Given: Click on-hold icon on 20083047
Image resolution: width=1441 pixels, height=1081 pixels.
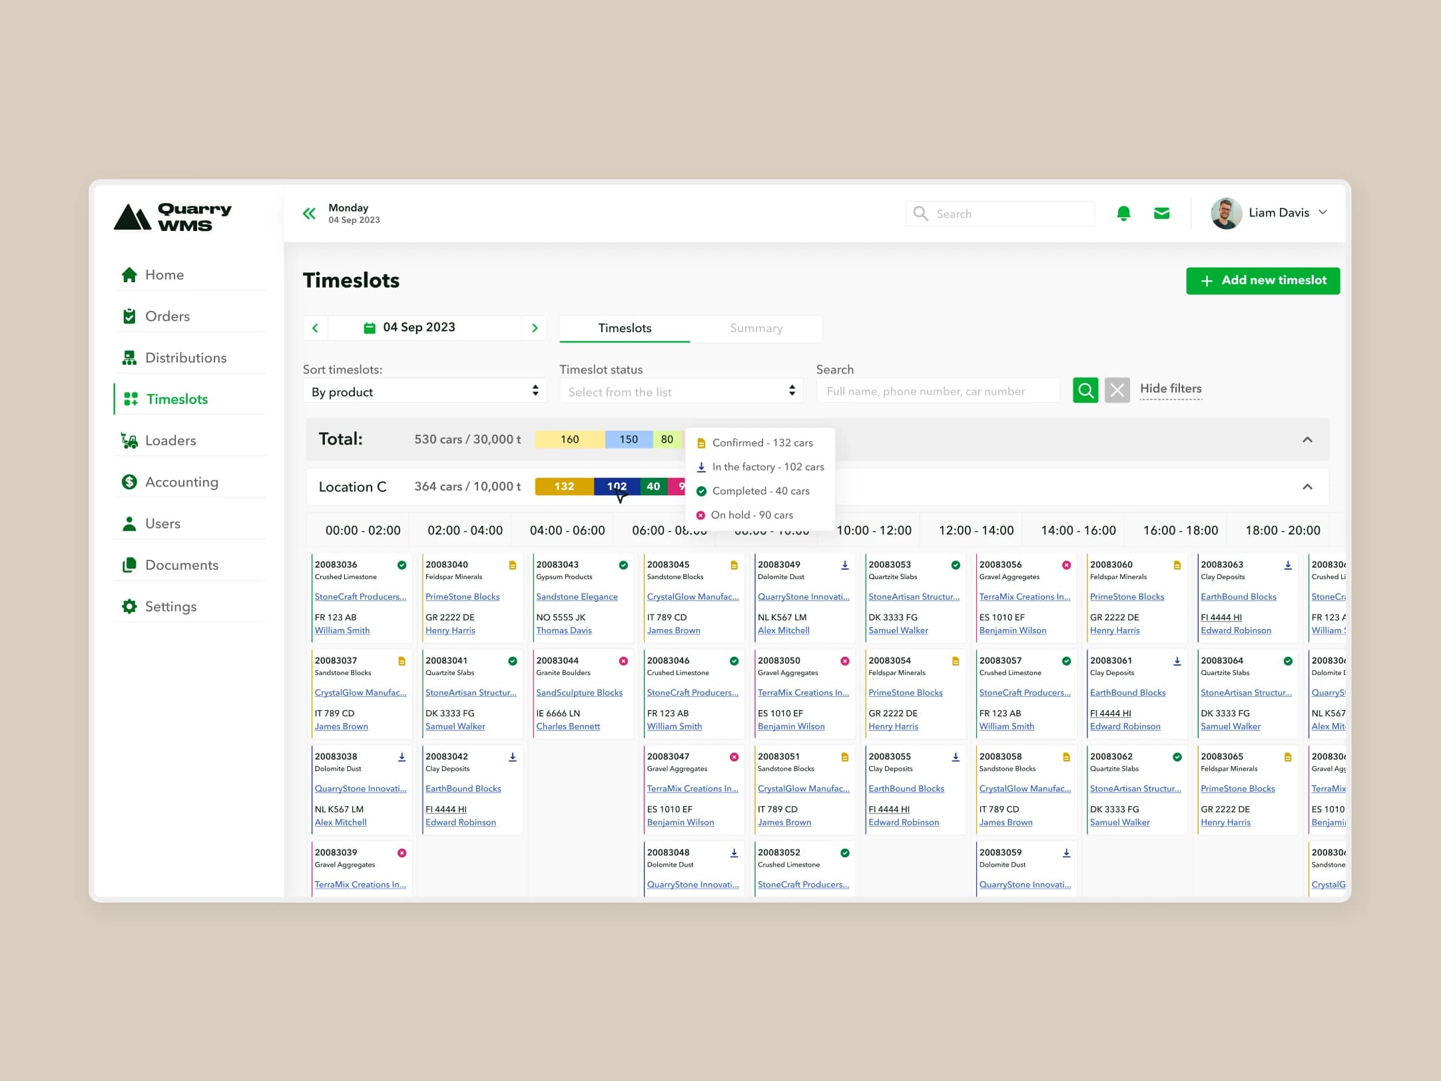Looking at the screenshot, I should (x=734, y=757).
